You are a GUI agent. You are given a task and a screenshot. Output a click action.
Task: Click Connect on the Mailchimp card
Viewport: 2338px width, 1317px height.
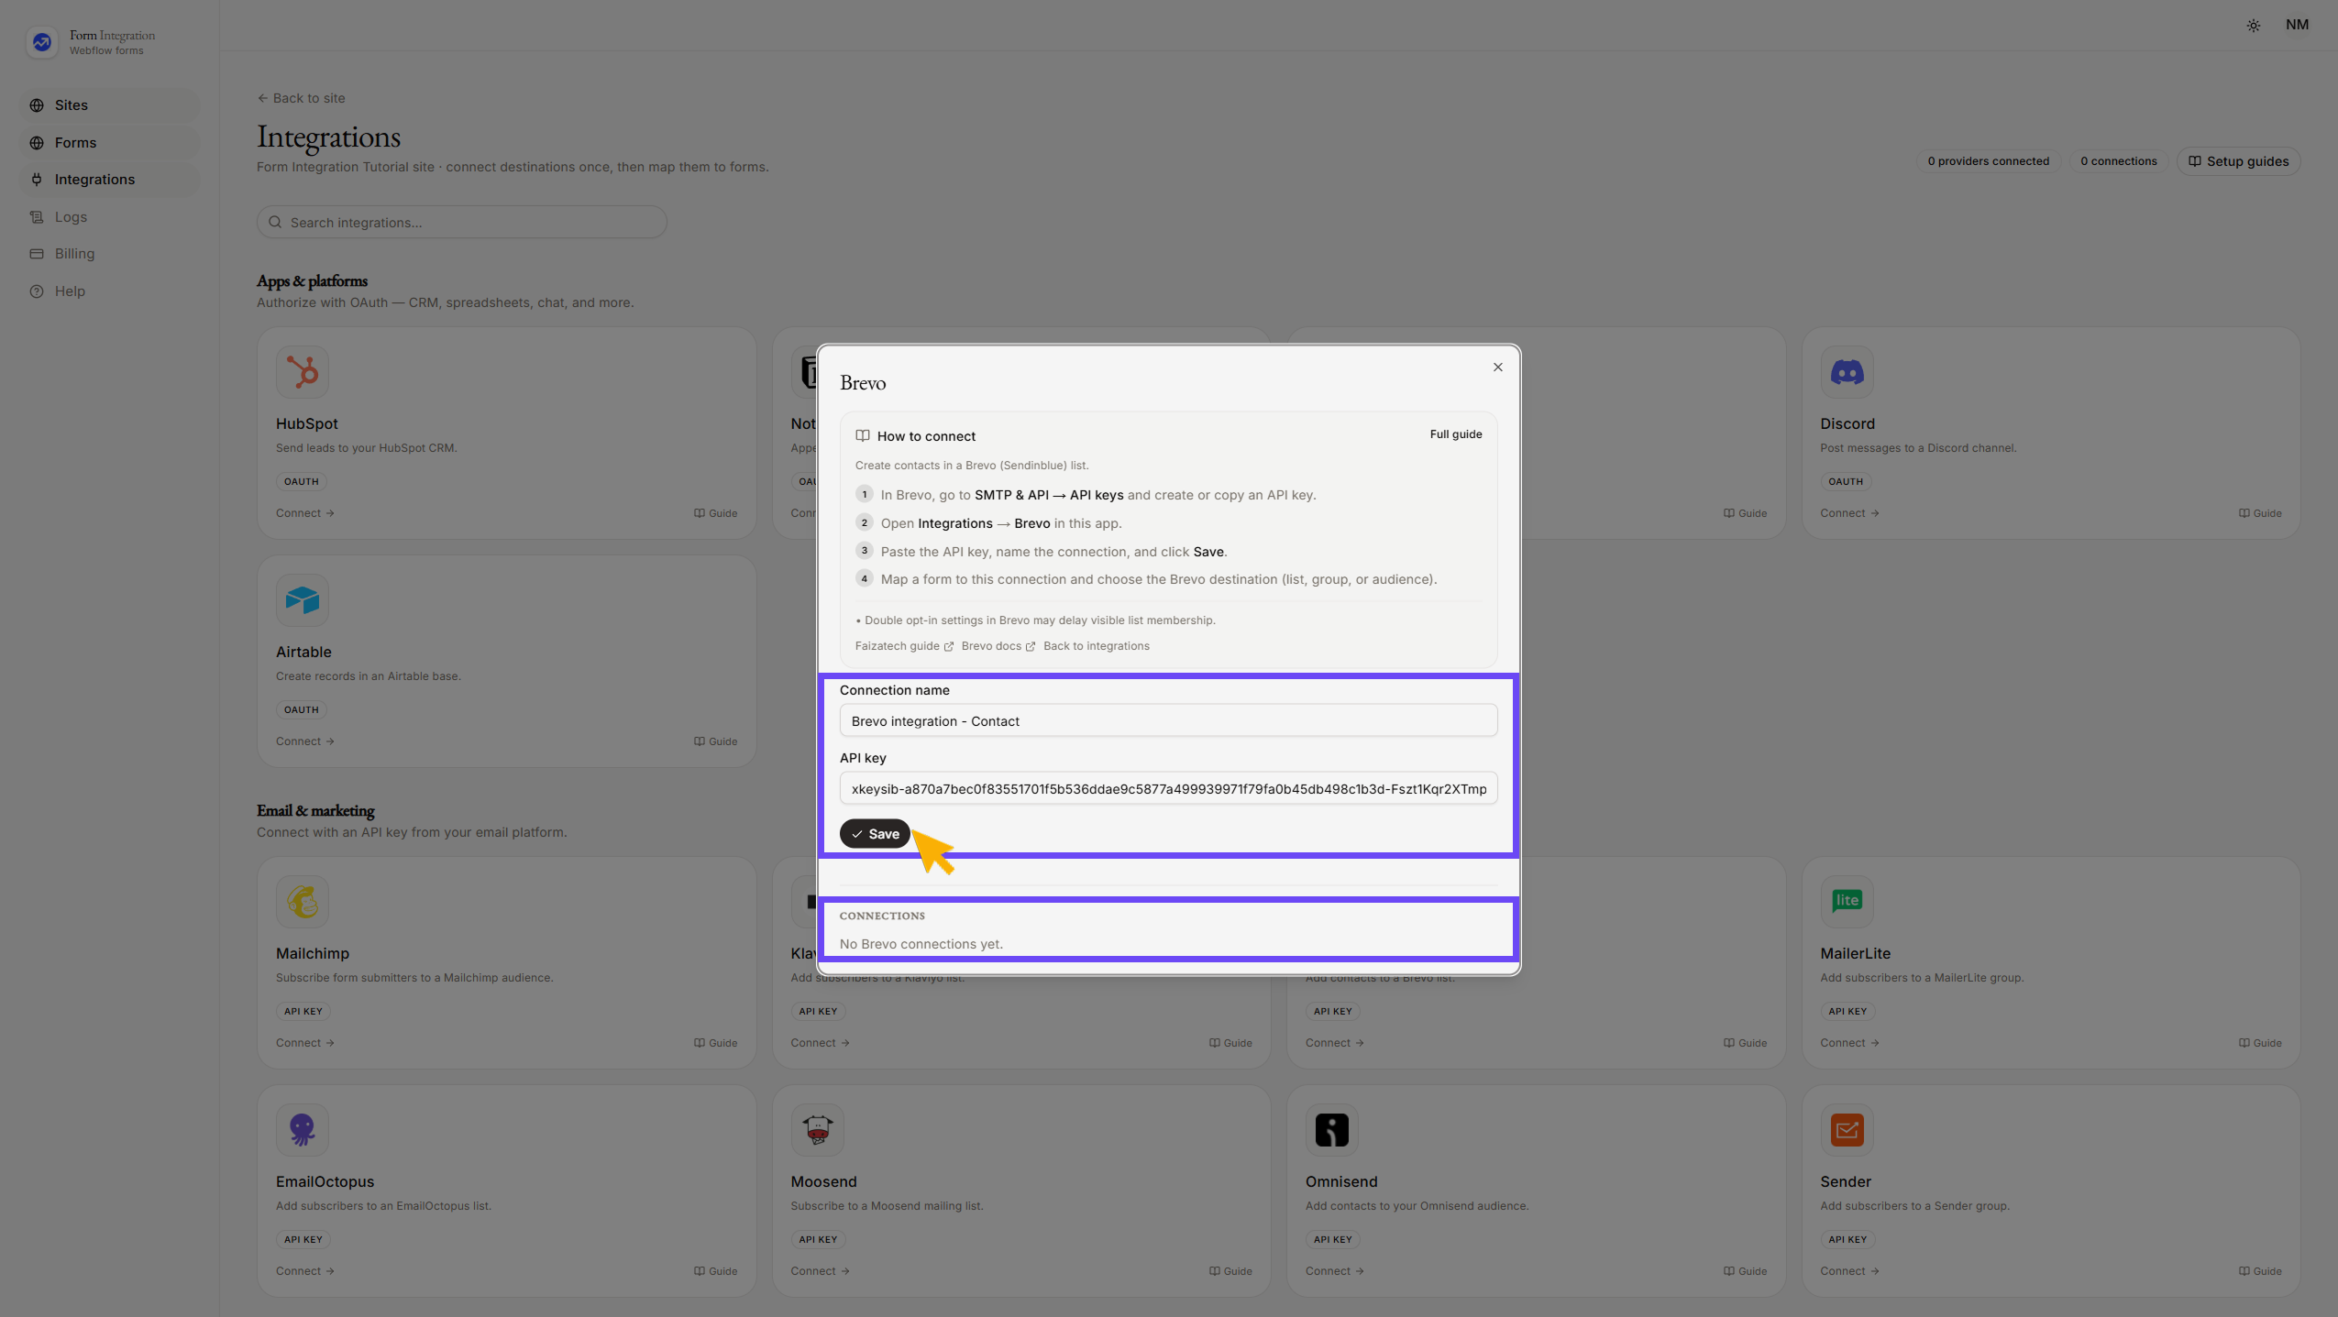[x=305, y=1043]
